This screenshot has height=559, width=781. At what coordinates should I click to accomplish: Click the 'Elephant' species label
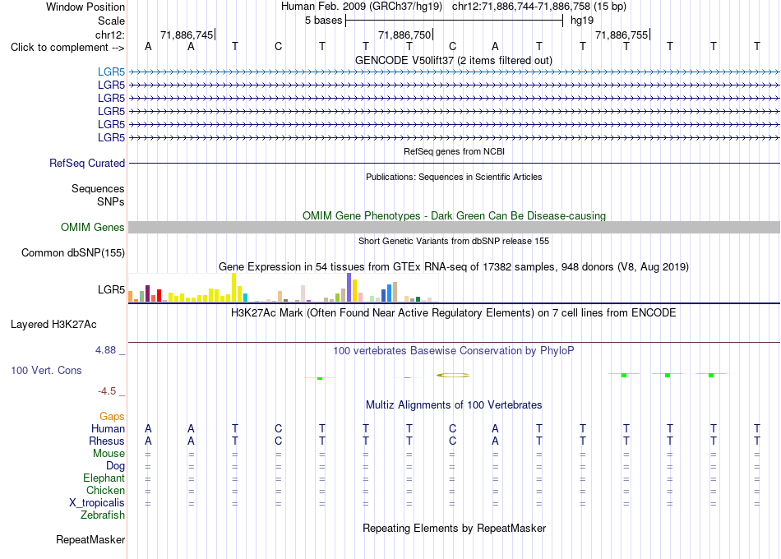(104, 478)
